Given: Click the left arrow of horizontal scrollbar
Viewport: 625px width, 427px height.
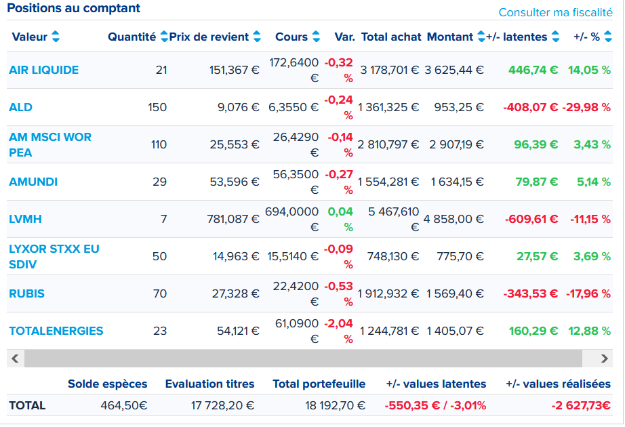Looking at the screenshot, I should coord(16,359).
